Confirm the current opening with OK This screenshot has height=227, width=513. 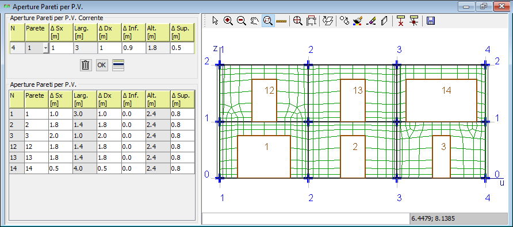click(x=101, y=65)
